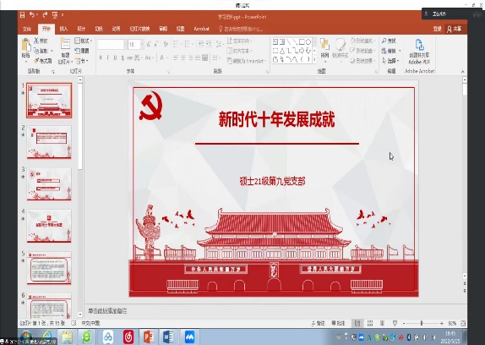Click the Undo arrow in quick access toolbar

coord(31,14)
